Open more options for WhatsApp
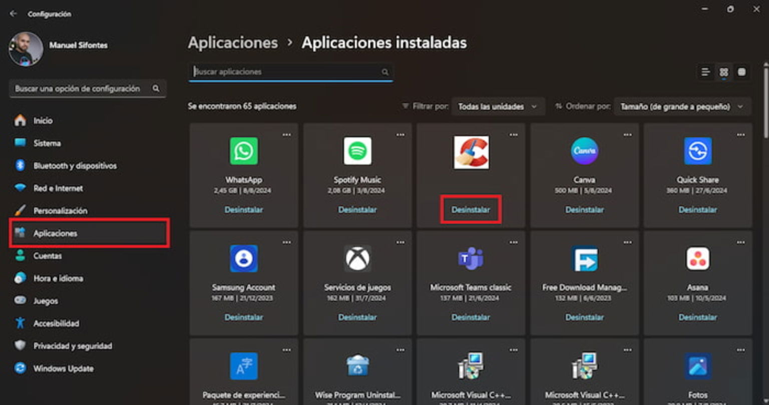Screen dimensions: 769x405 coord(287,135)
